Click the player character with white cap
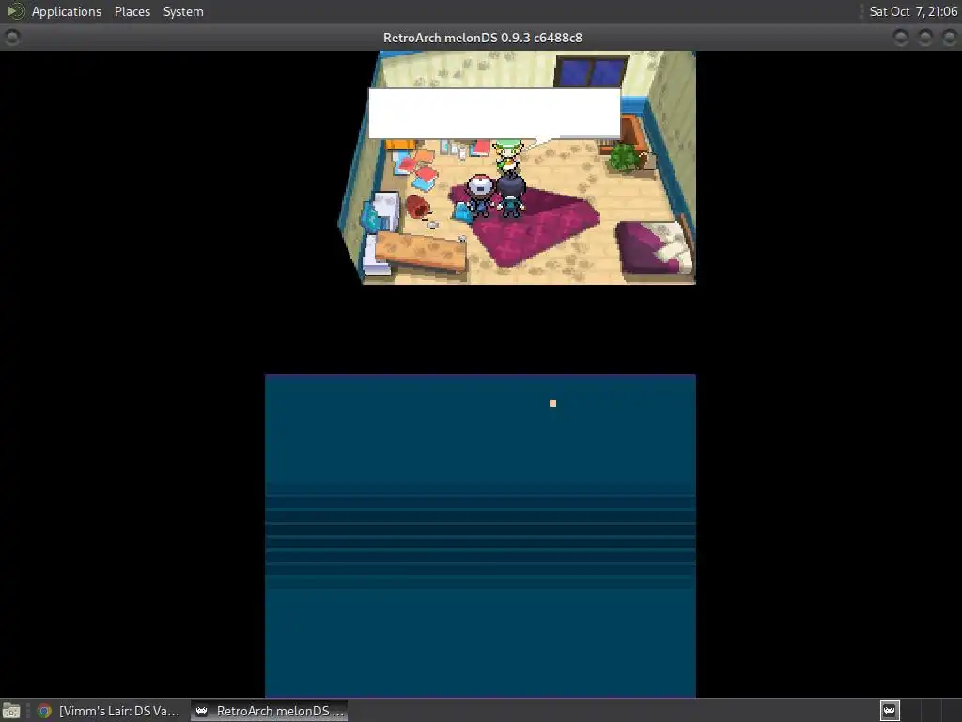 click(x=480, y=196)
